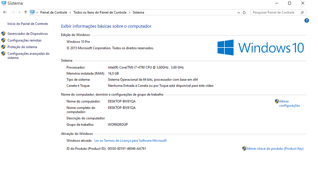Image resolution: width=318 pixels, height=179 pixels.
Task: Click shield icon next to Alterar configurações
Action: pos(277,101)
